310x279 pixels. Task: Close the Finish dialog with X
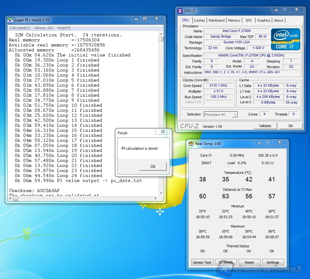click(163, 132)
